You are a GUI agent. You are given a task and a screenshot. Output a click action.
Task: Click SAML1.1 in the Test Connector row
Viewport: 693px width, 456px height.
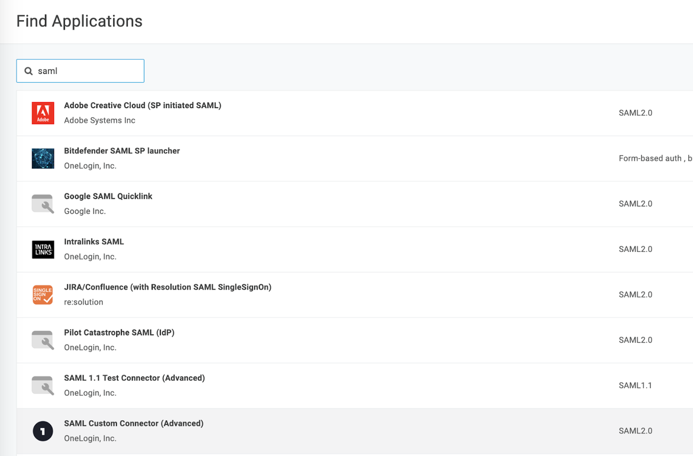click(x=635, y=385)
